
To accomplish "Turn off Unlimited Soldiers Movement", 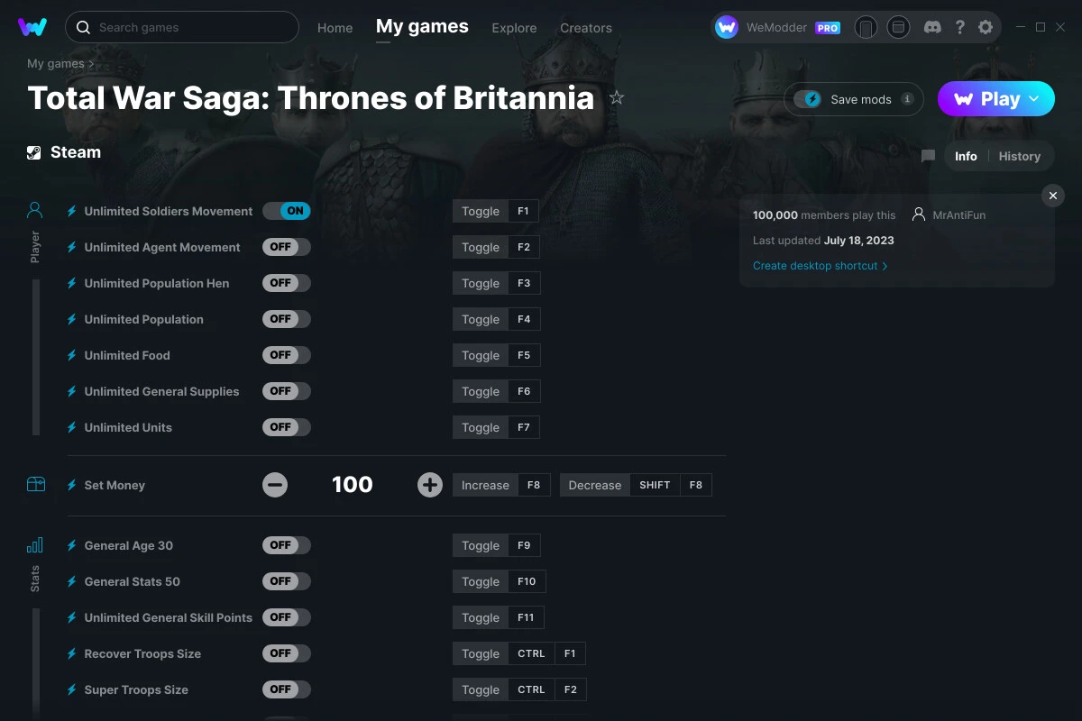I will click(287, 210).
